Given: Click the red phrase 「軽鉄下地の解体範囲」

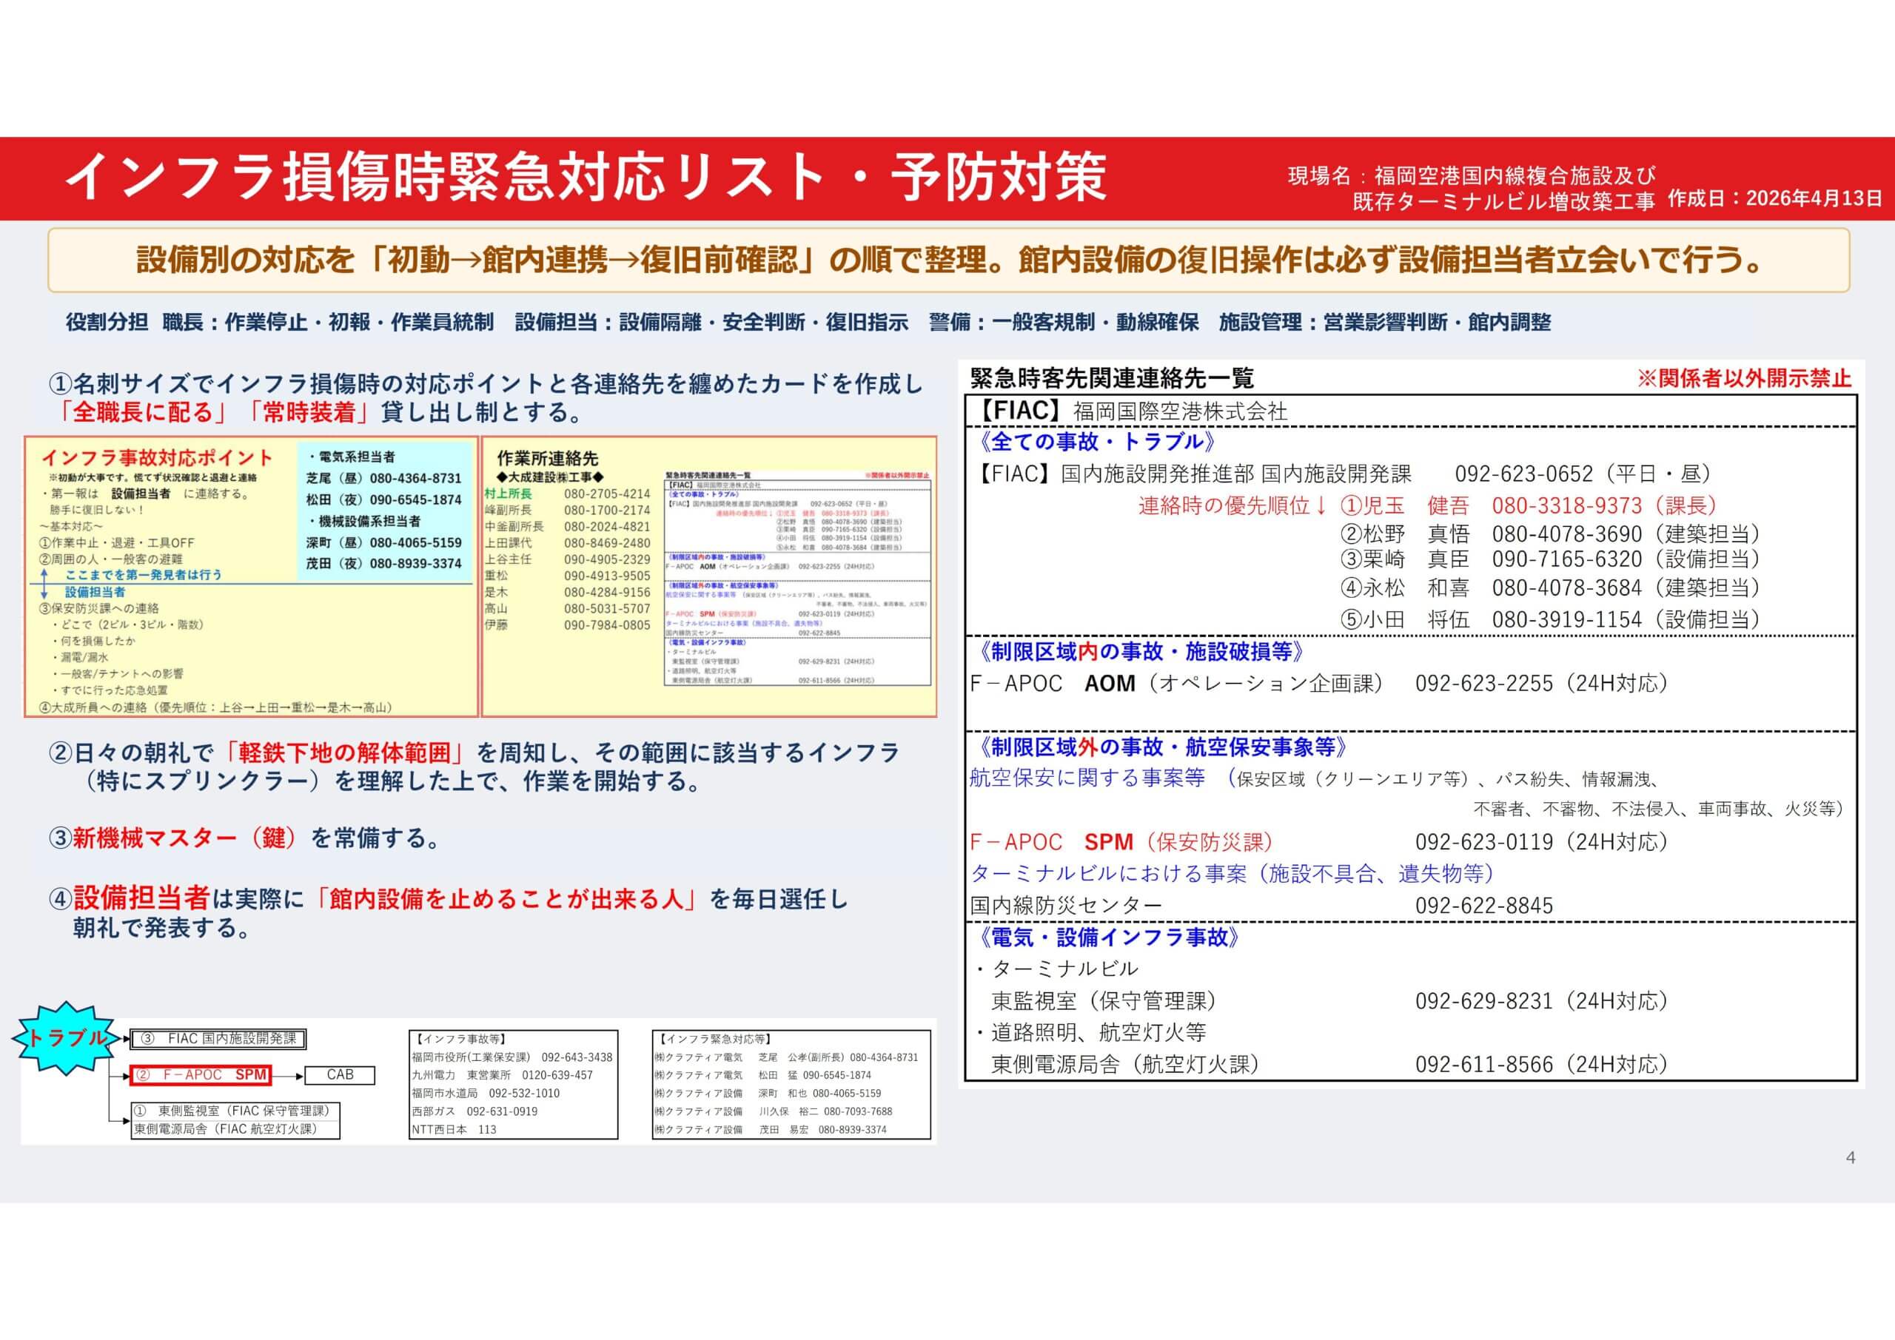Looking at the screenshot, I should [x=345, y=753].
